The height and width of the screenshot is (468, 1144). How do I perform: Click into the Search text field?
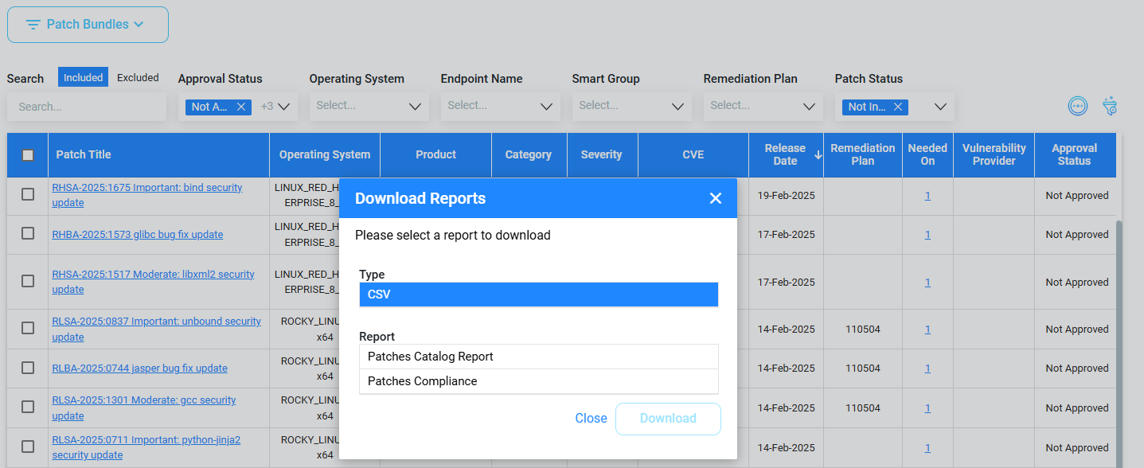click(87, 107)
